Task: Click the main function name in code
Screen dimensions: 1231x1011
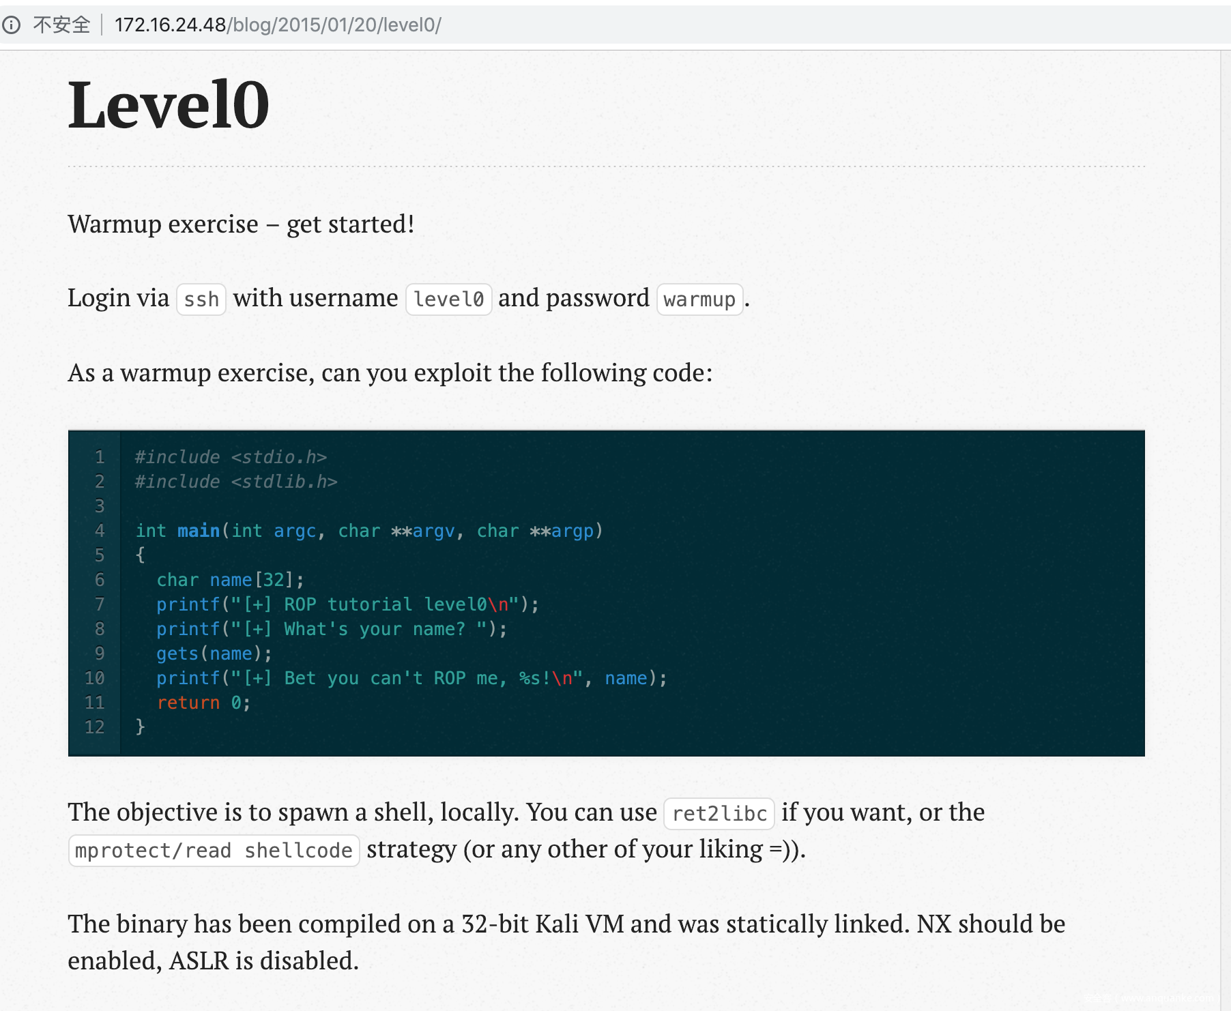Action: click(199, 531)
